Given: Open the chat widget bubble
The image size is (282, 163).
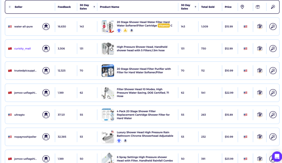Looking at the screenshot, I should click(x=277, y=156).
